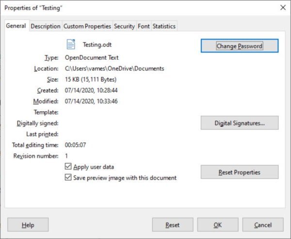Click the Help button
Image resolution: width=291 pixels, height=239 pixels.
coord(28,225)
